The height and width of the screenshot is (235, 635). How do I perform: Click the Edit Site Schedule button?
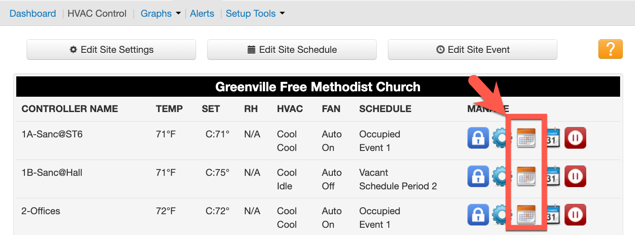292,50
